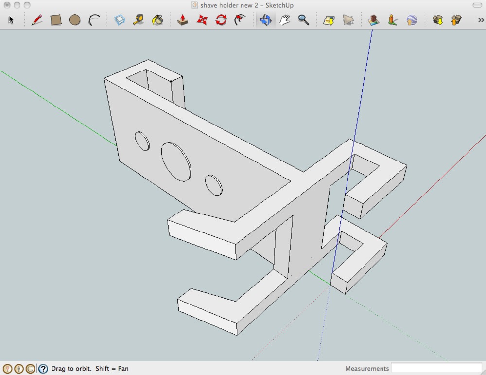
Task: Toggle Instructor help in status bar
Action: coord(43,369)
